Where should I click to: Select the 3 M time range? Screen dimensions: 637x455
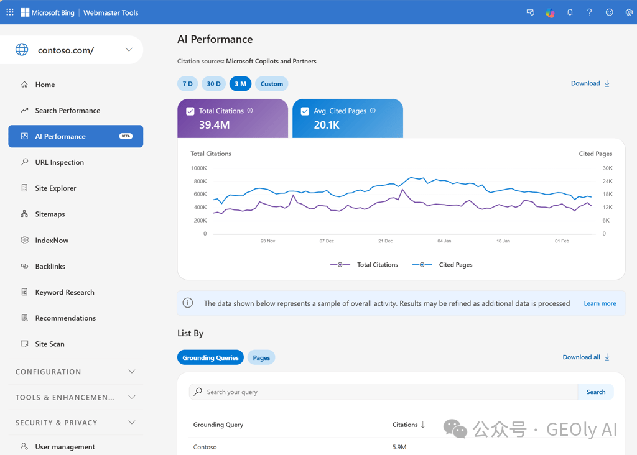pyautogui.click(x=241, y=84)
